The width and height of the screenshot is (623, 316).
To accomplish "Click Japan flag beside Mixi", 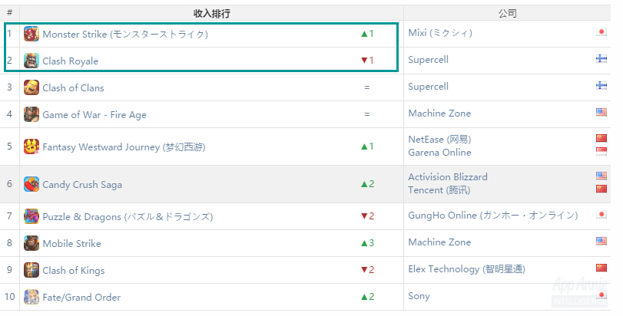I will tap(601, 32).
